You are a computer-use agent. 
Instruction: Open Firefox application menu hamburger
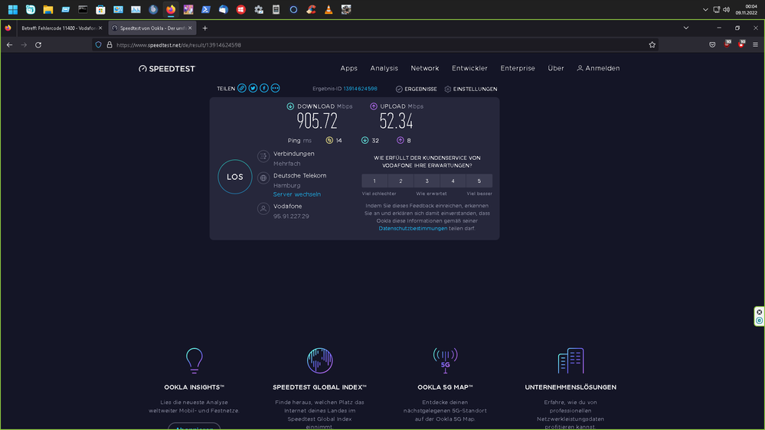[755, 45]
